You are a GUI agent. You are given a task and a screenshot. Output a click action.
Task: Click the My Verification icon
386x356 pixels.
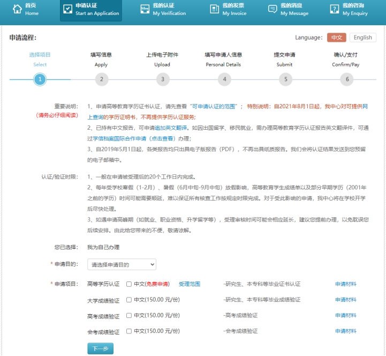point(145,9)
